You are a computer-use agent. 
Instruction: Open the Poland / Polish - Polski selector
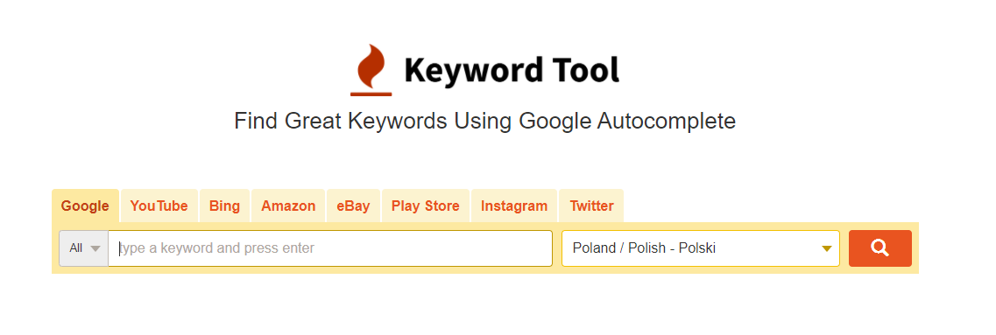click(701, 248)
